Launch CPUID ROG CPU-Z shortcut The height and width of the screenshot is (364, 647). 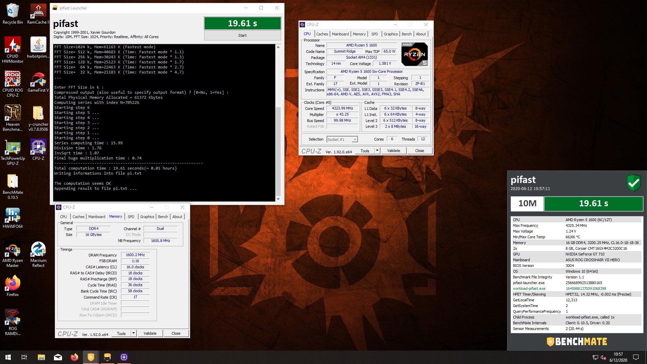click(13, 84)
